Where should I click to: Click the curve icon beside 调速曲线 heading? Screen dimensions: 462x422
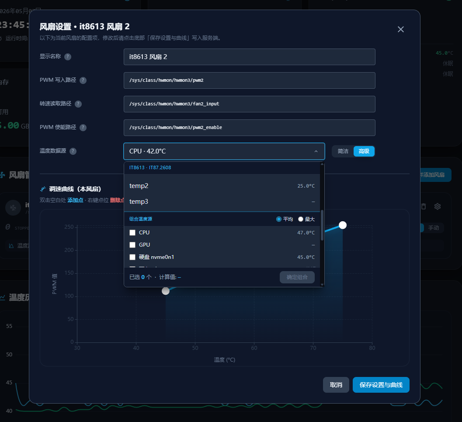43,189
